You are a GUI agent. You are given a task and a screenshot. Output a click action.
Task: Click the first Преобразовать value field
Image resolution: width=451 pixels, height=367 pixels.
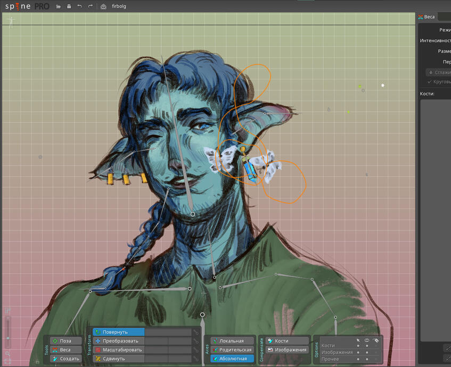[x=156, y=341]
